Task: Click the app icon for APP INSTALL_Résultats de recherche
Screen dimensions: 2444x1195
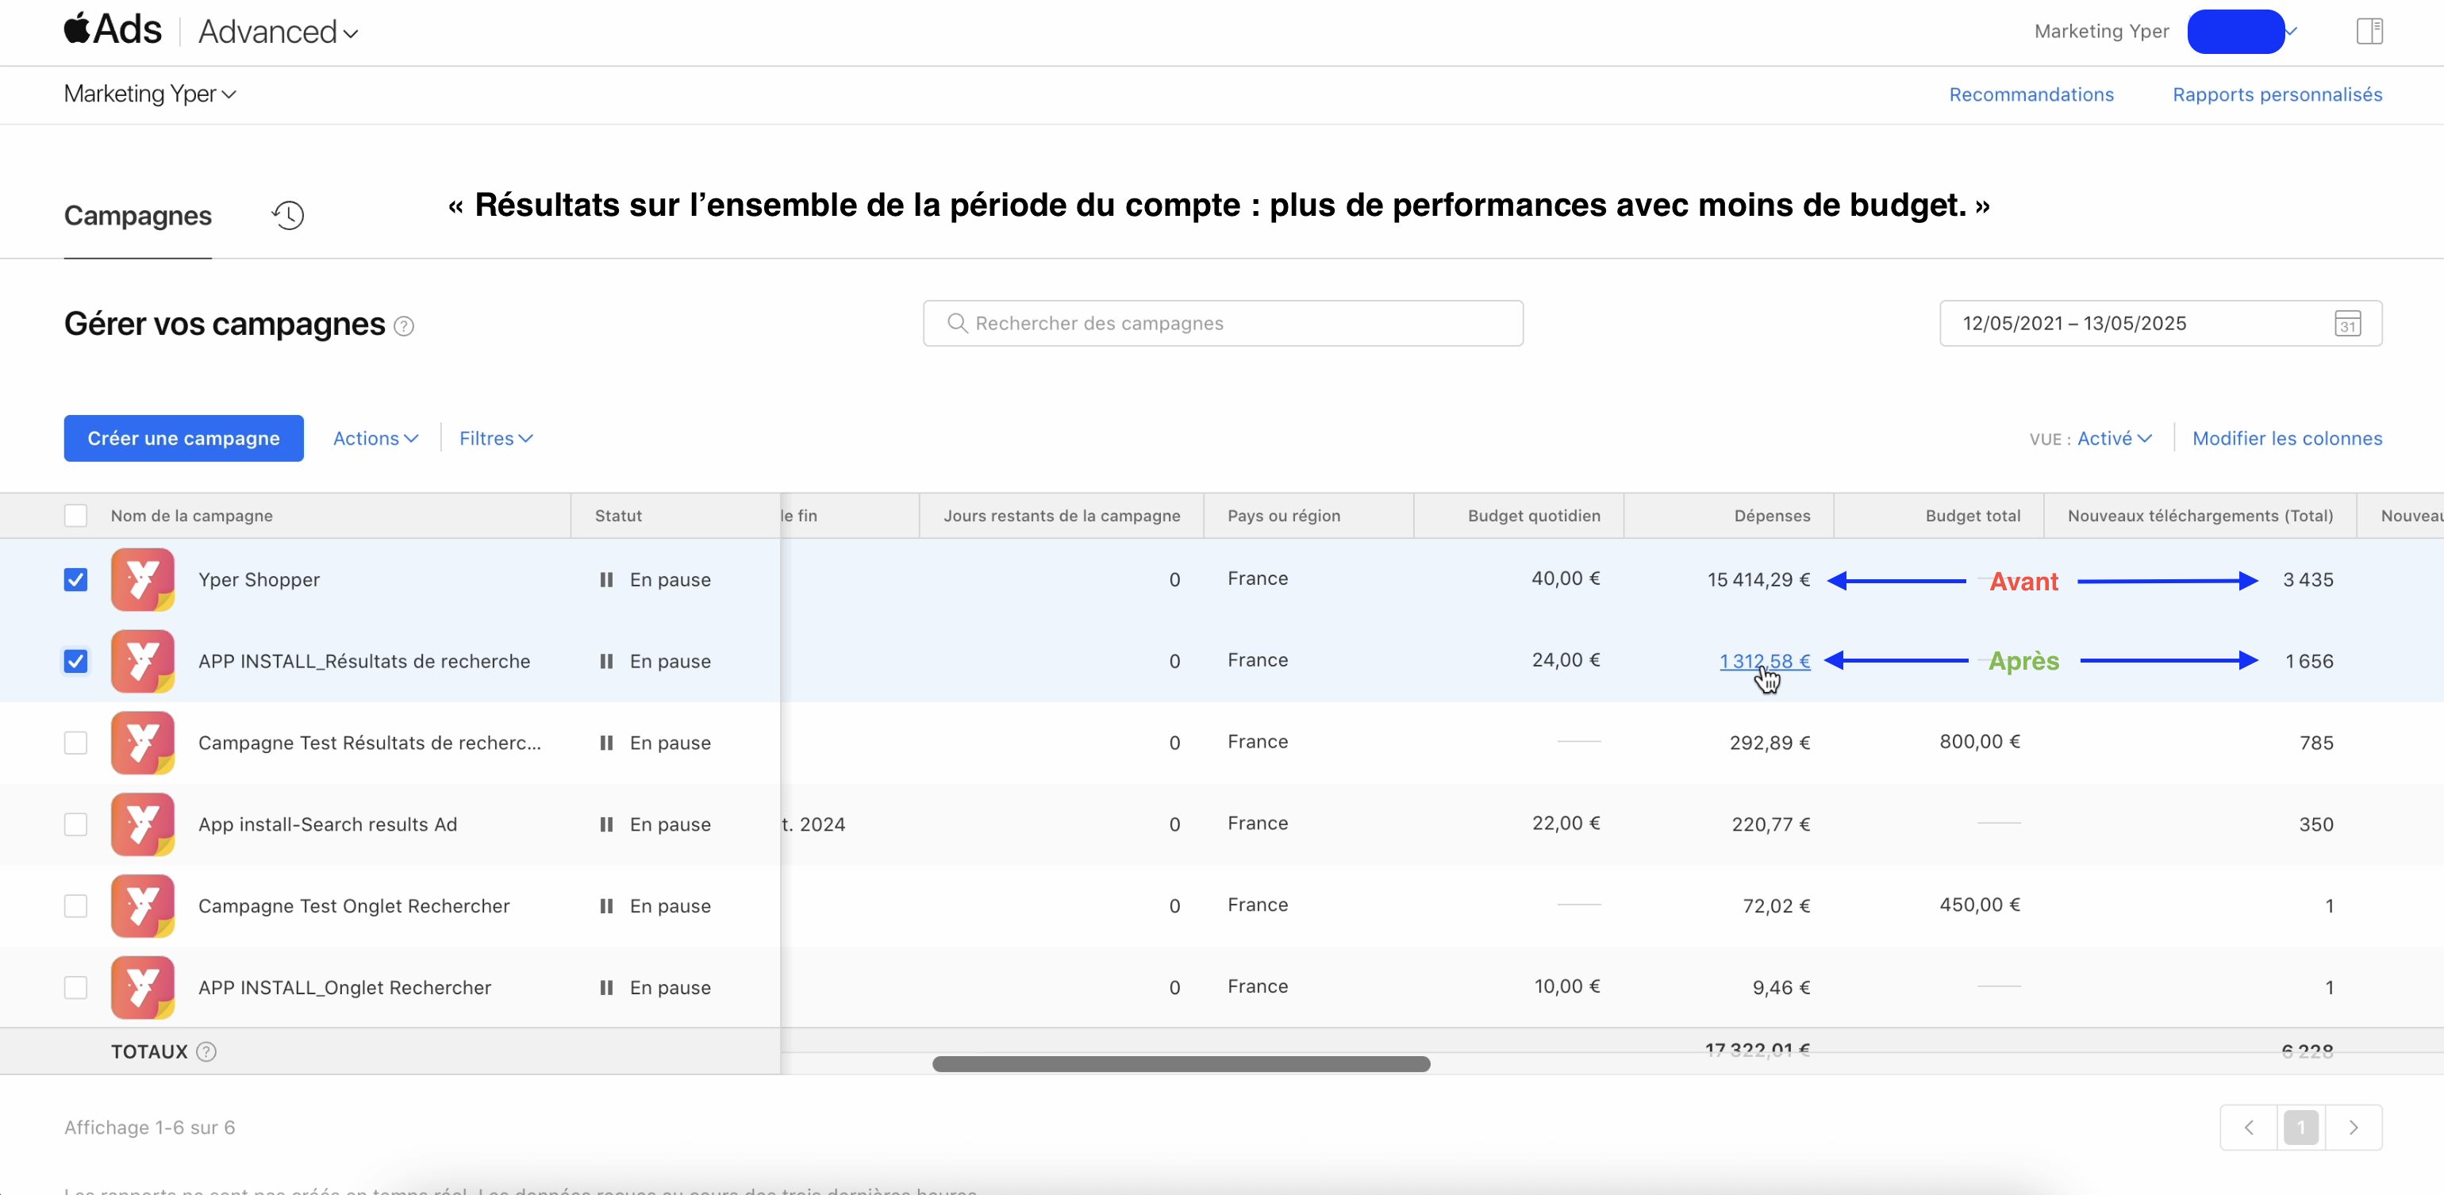Action: 142,661
